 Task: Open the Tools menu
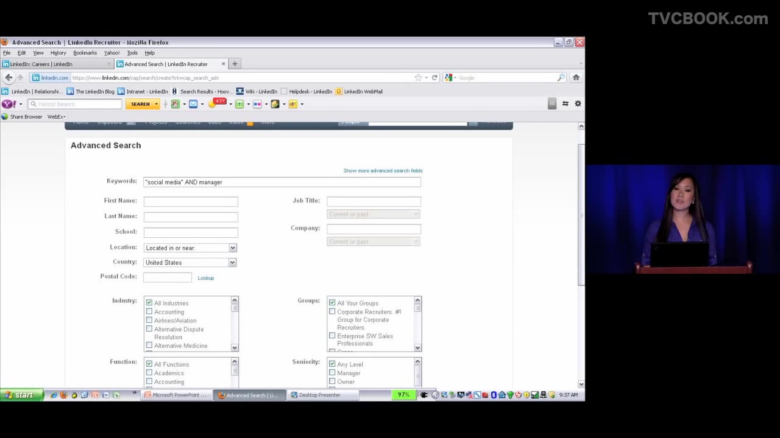[x=132, y=53]
